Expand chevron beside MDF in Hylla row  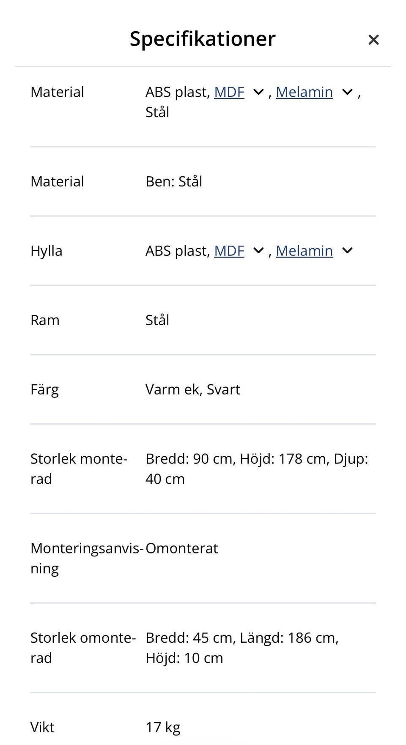coord(258,251)
